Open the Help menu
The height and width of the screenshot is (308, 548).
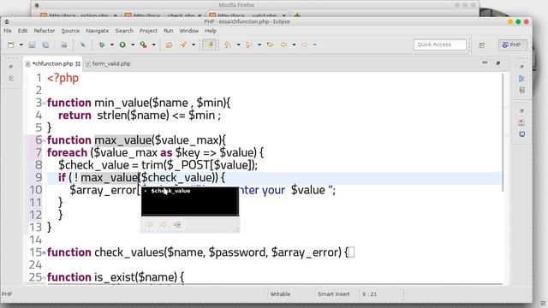coord(211,31)
